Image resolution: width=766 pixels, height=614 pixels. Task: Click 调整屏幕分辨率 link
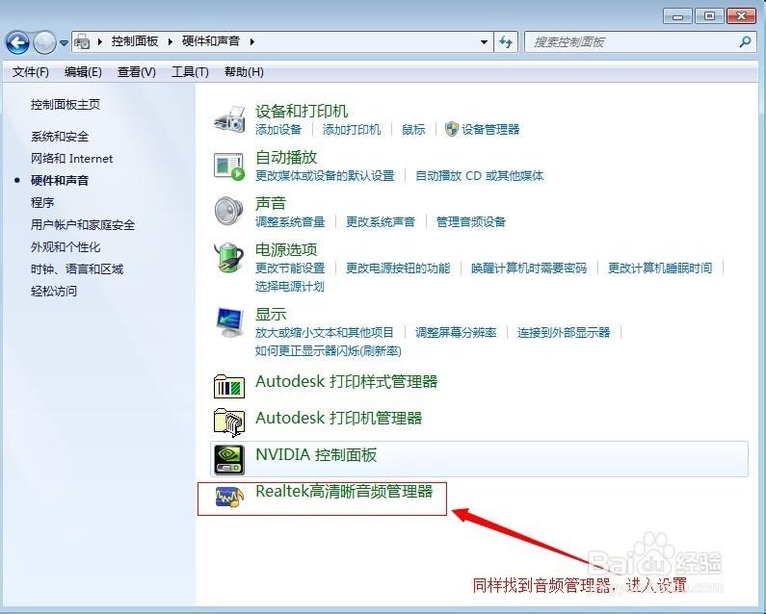coord(456,333)
